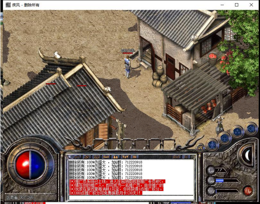Click the red message about 每消耗1元宝

(116, 189)
